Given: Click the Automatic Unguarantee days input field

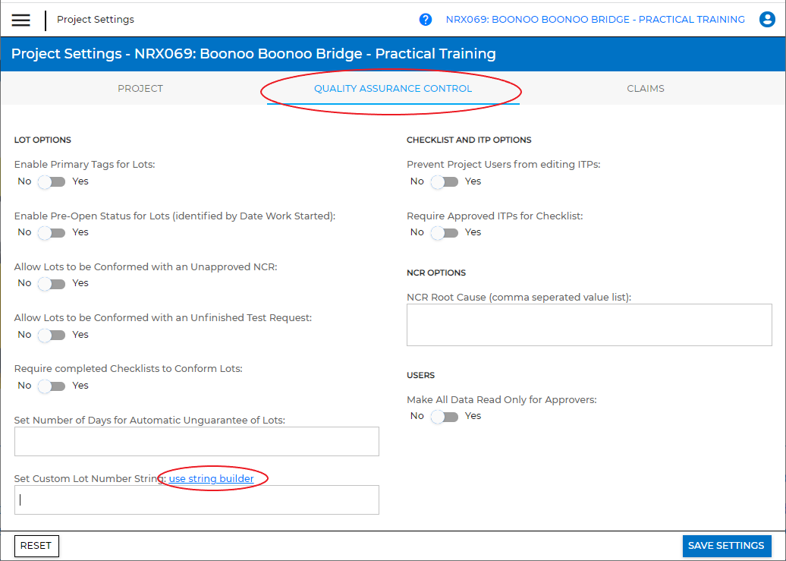Looking at the screenshot, I should point(196,441).
